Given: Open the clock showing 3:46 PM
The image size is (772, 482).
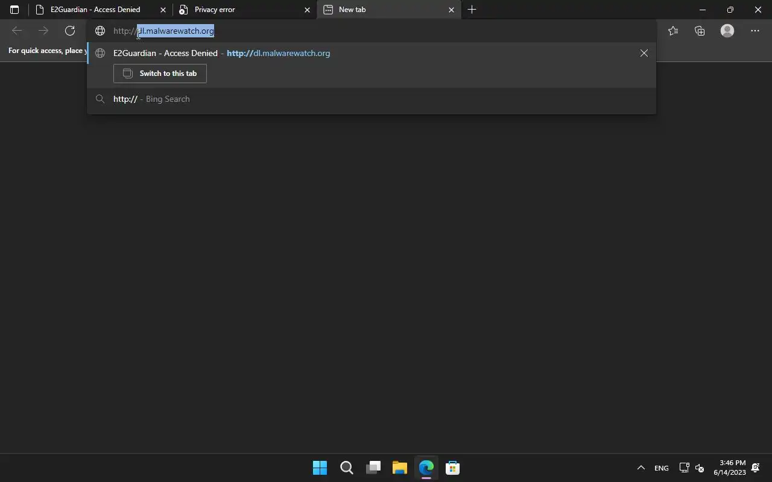Looking at the screenshot, I should [730, 468].
